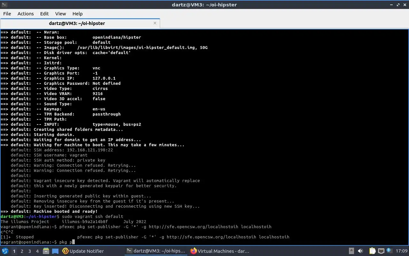Click the 'Video VRAM: 9216' line
Image resolution: width=409 pixels, height=256 pixels.
(x=51, y=94)
